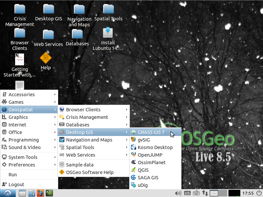
Task: Open Navigation and Maps entry in Geospatial menu
Action: [x=94, y=140]
